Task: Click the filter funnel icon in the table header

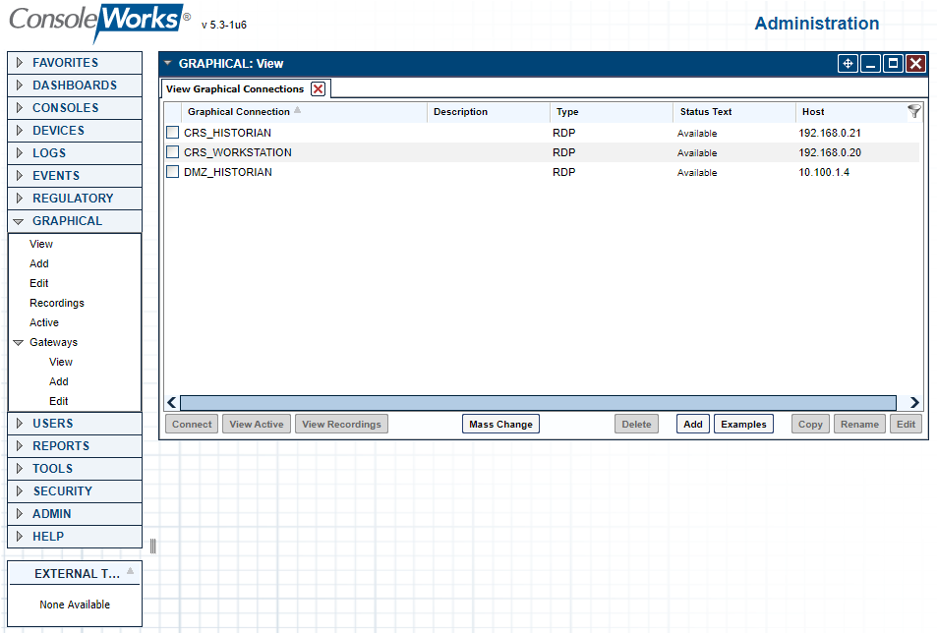Action: click(913, 111)
